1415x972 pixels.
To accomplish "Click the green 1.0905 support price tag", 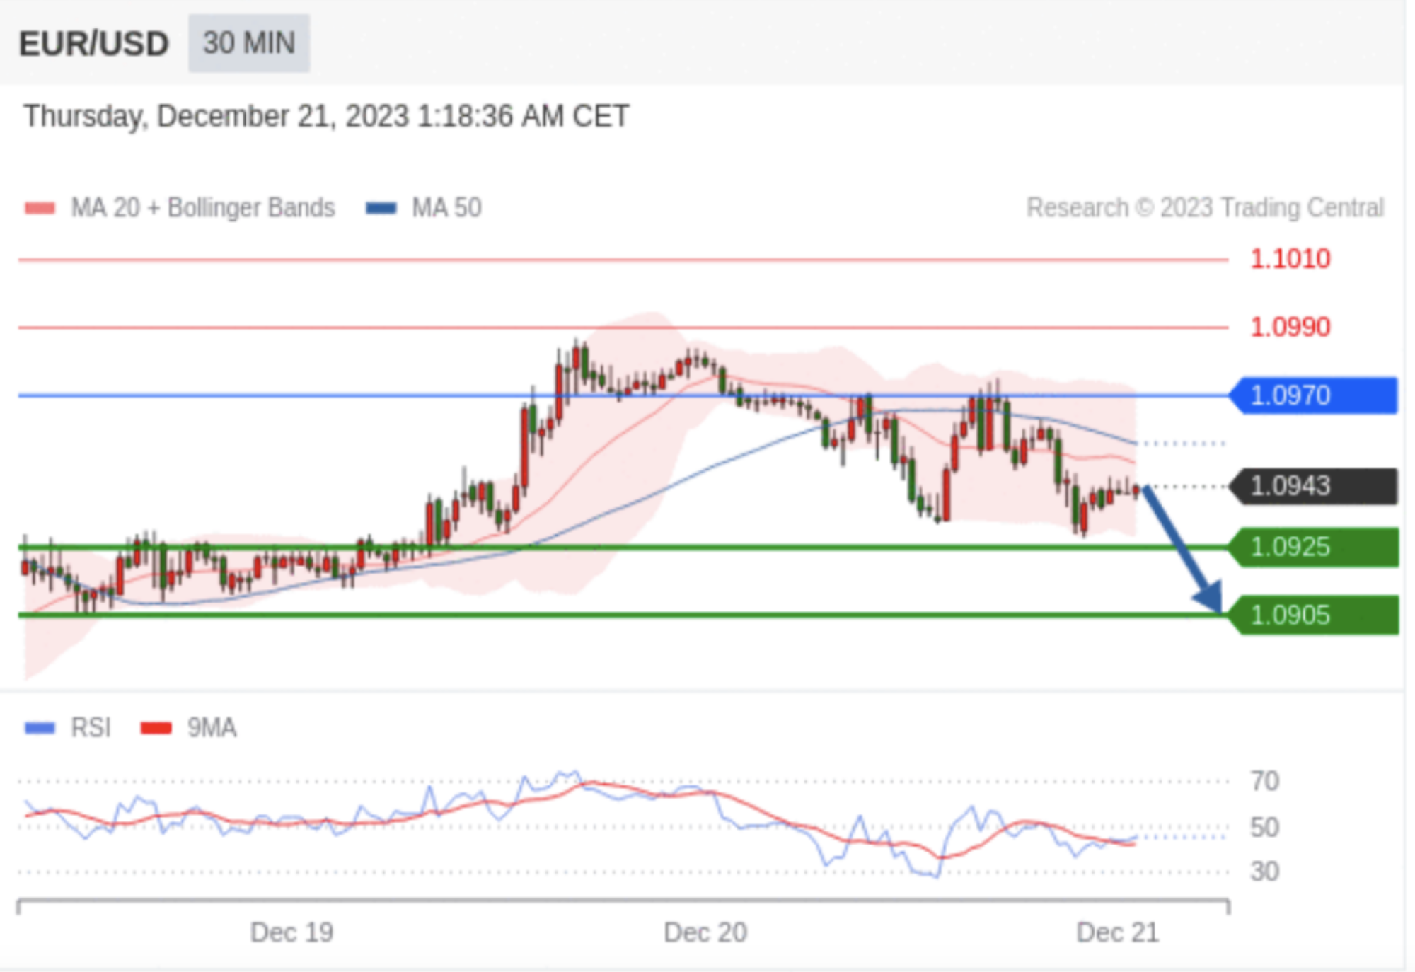I will [x=1314, y=615].
